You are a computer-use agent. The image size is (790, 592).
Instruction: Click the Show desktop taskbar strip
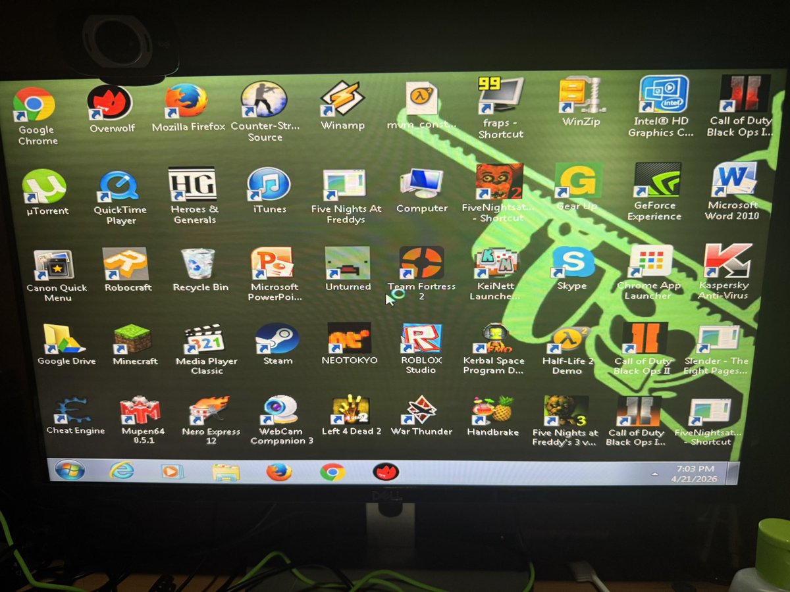pyautogui.click(x=732, y=474)
